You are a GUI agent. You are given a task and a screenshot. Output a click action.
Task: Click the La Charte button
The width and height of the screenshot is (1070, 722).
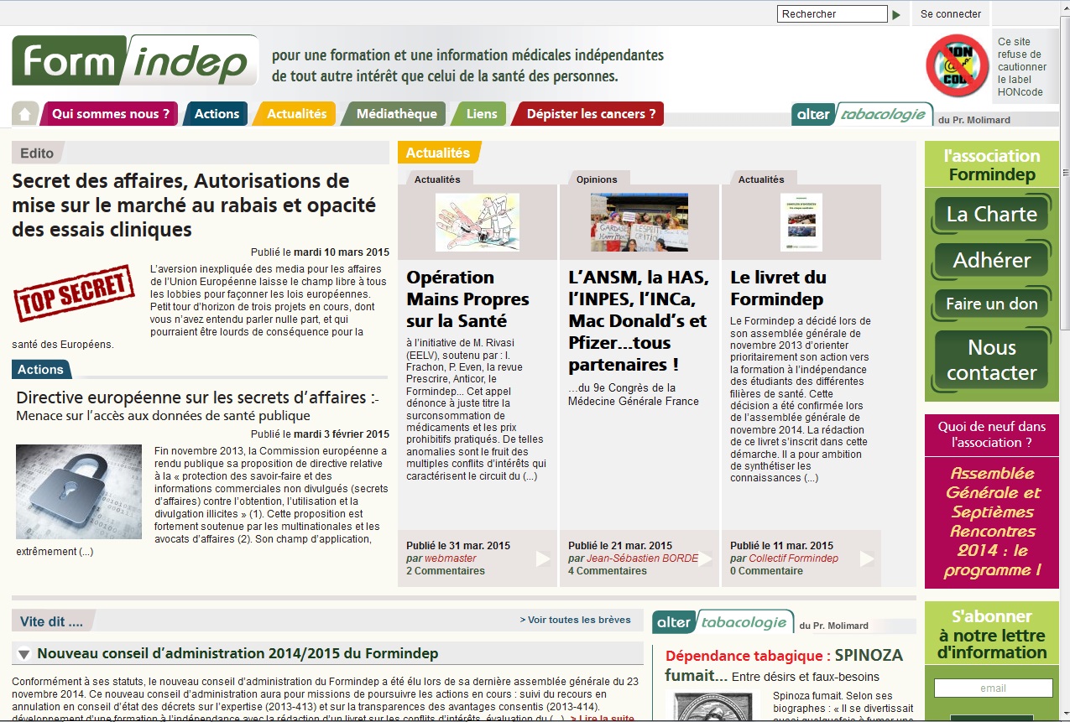(x=991, y=215)
